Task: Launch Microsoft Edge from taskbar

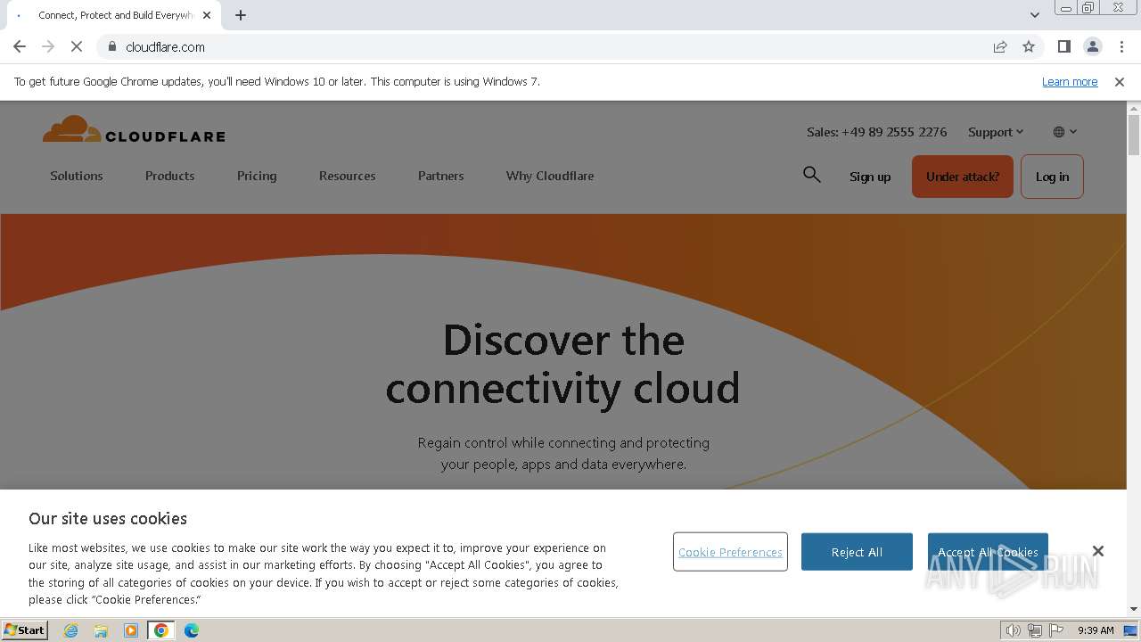Action: point(192,630)
